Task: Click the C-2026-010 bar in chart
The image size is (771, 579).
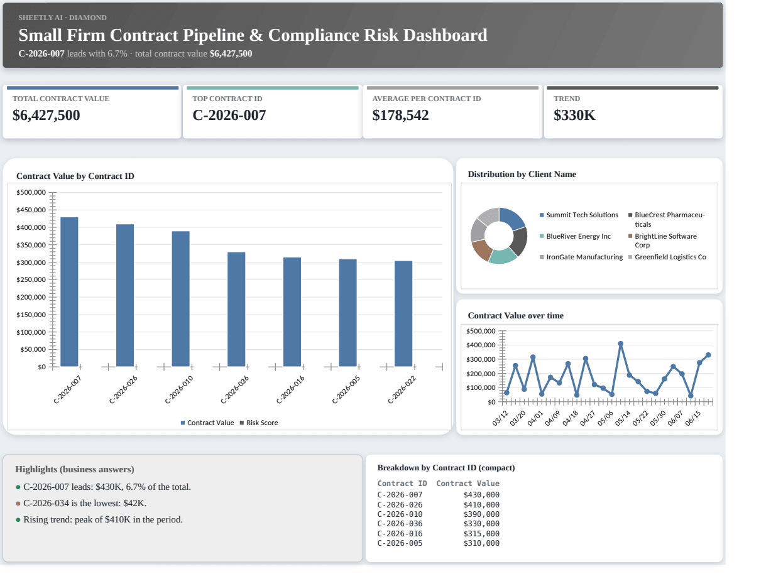Action: pos(181,298)
